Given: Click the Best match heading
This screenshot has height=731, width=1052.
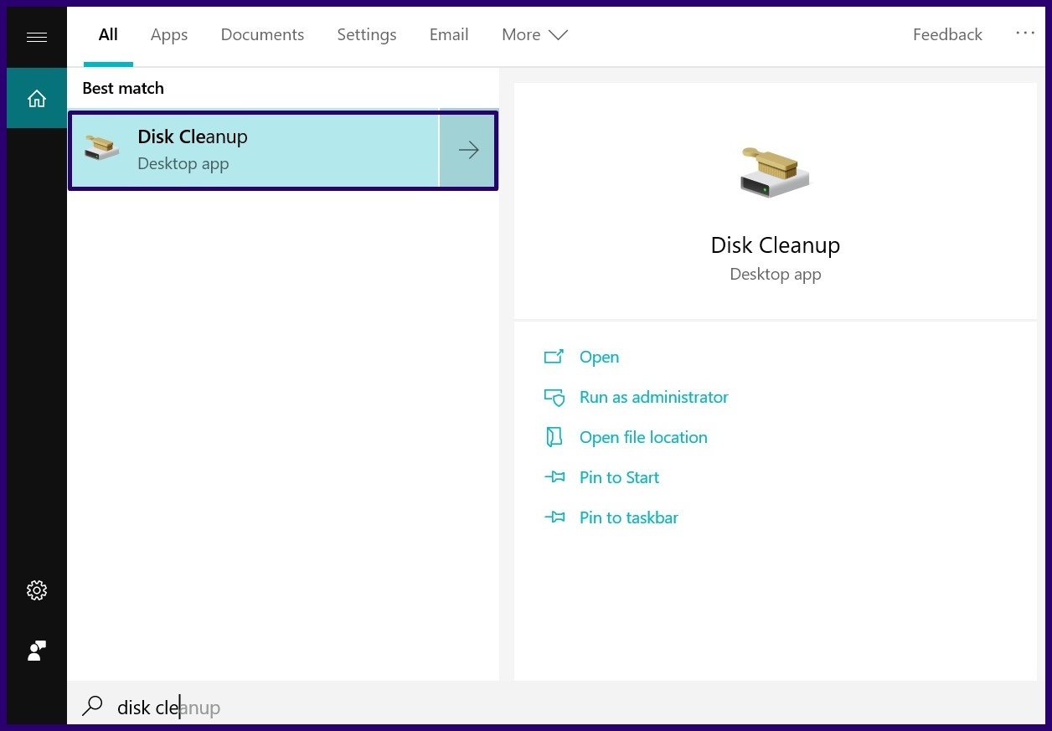Looking at the screenshot, I should pos(123,88).
